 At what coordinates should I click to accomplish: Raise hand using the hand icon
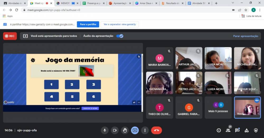[125, 130]
